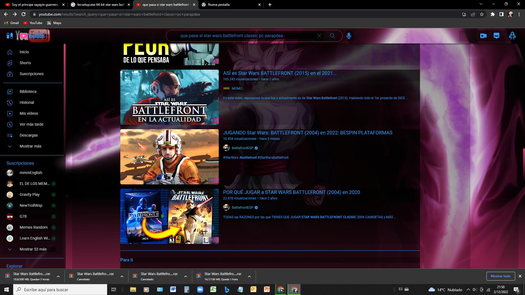Click the Mostrar todo downloads button

(500, 276)
